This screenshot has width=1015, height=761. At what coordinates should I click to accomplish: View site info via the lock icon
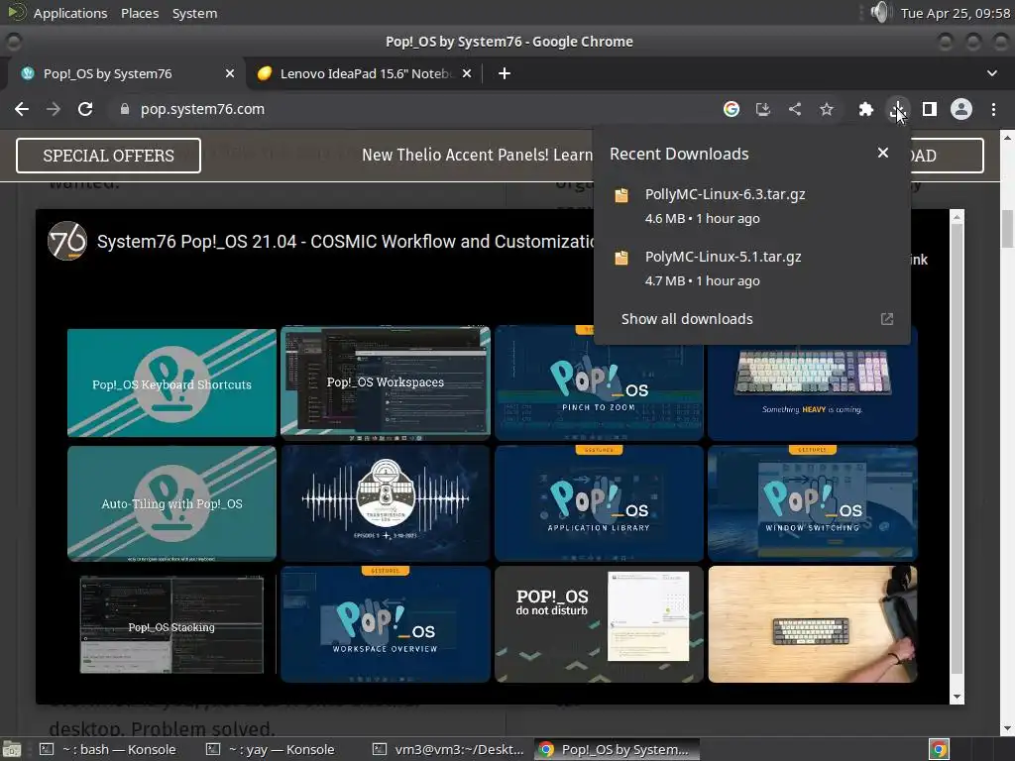click(125, 109)
